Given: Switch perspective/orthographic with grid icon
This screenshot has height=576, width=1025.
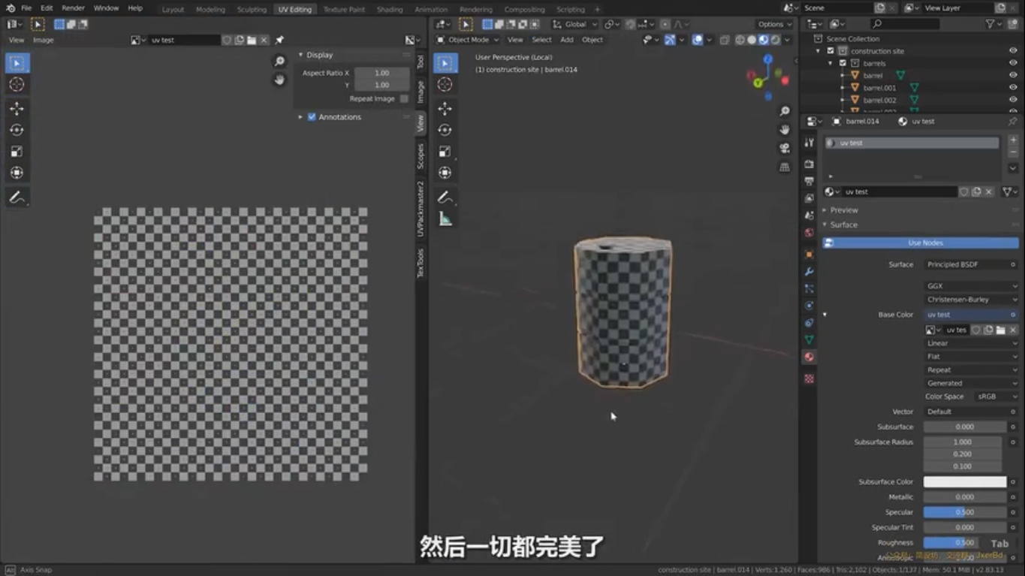Looking at the screenshot, I should (x=785, y=167).
